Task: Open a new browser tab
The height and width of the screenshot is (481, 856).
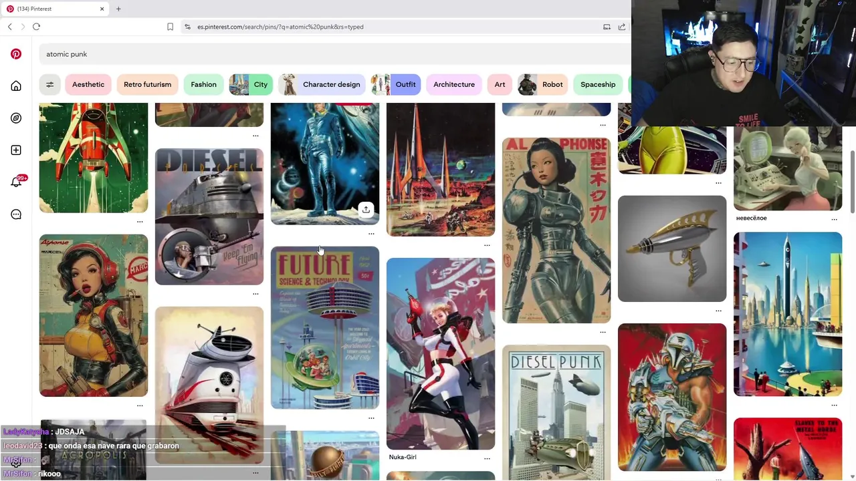Action: point(118,9)
